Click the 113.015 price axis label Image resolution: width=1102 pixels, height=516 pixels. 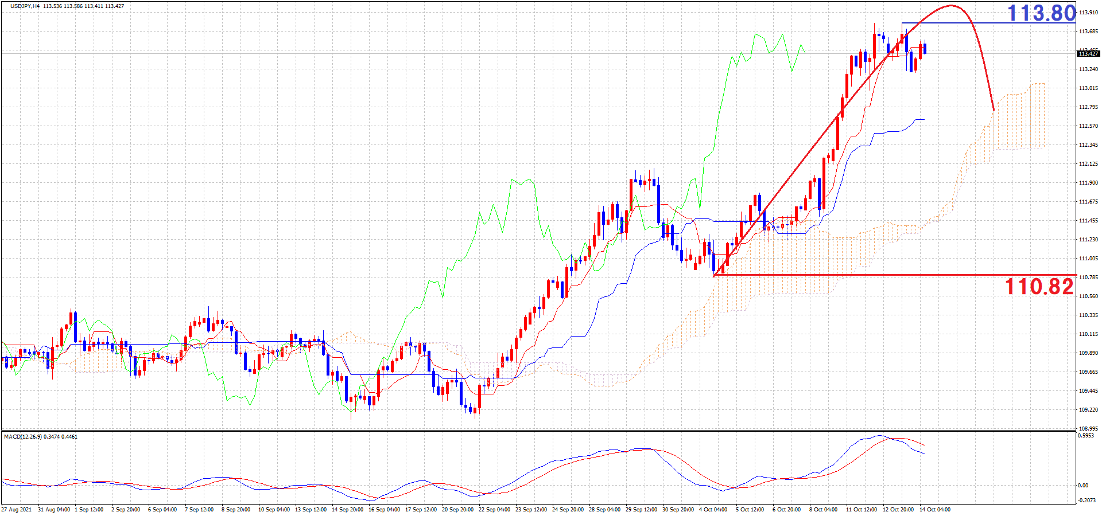(x=1088, y=88)
